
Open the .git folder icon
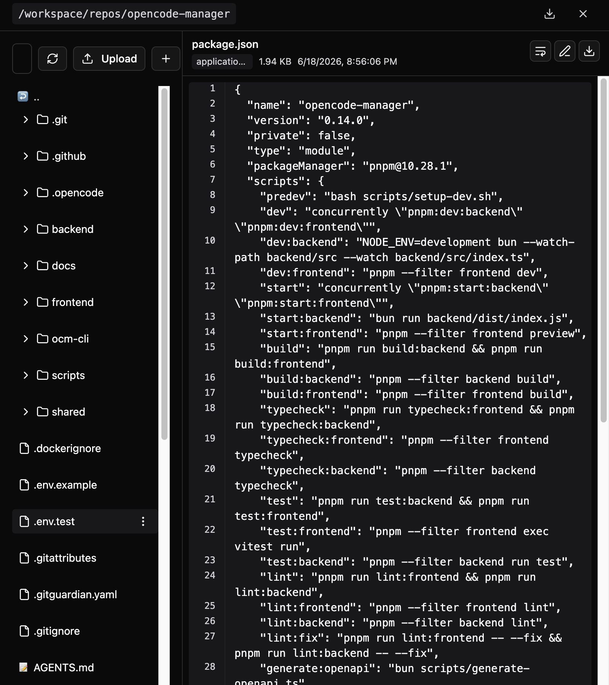coord(43,119)
